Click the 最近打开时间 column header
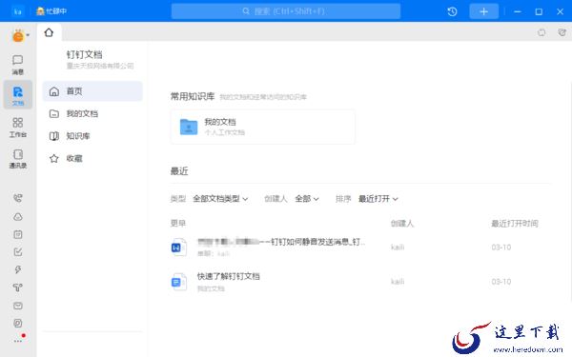This screenshot has height=357, width=572. [515, 224]
